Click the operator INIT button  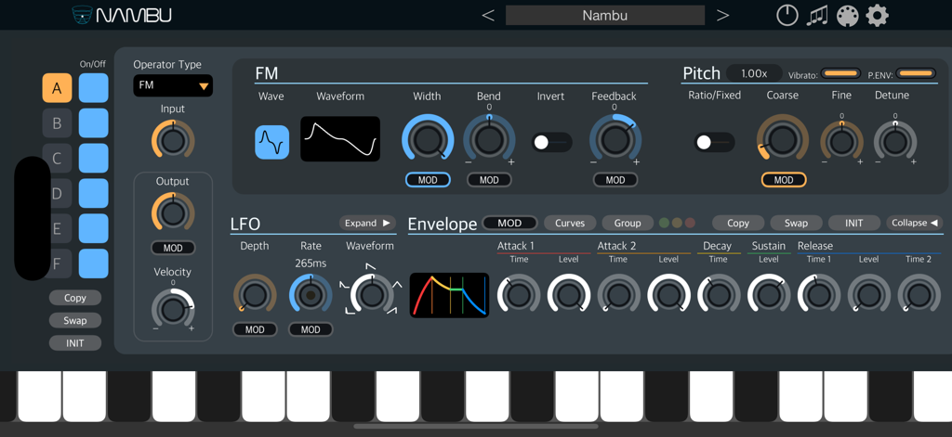coord(75,343)
